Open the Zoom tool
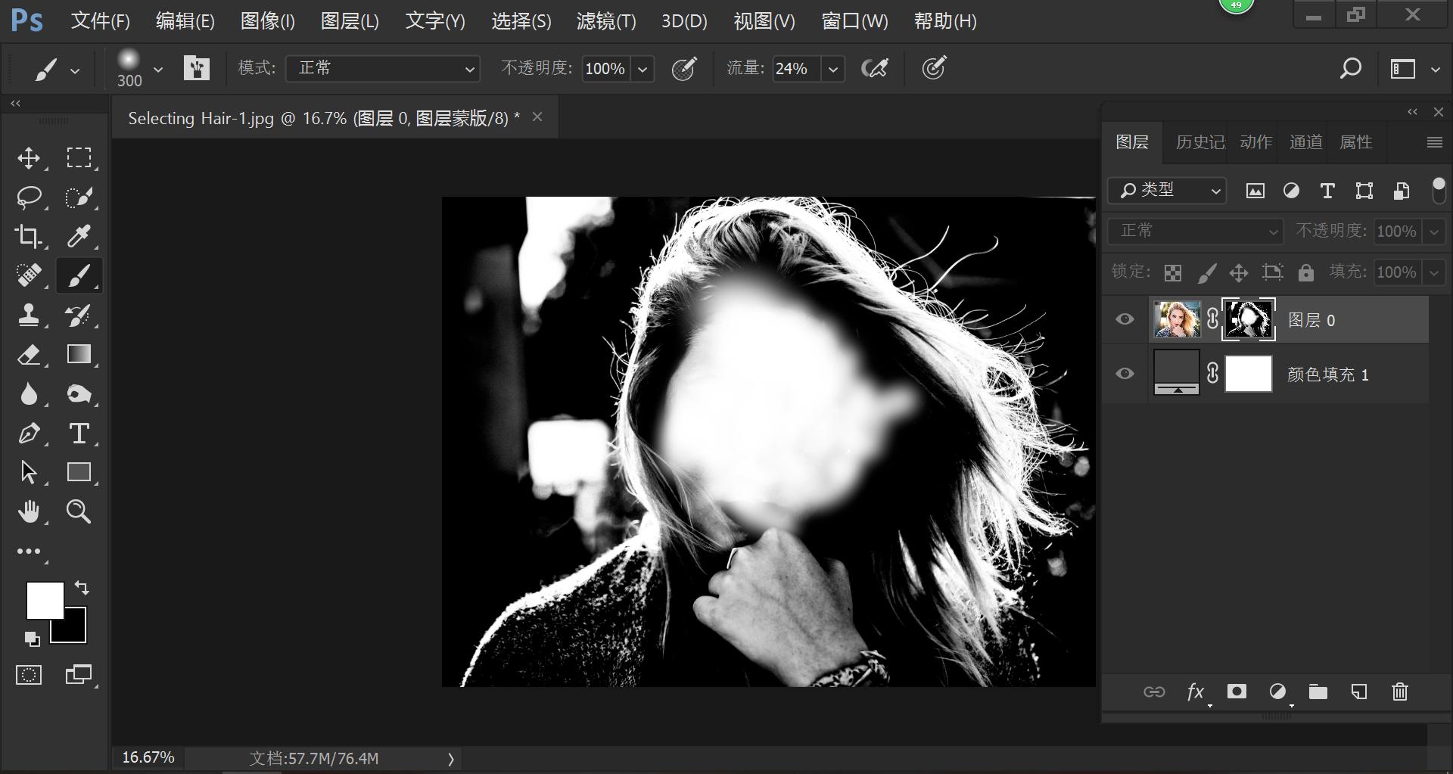 79,511
